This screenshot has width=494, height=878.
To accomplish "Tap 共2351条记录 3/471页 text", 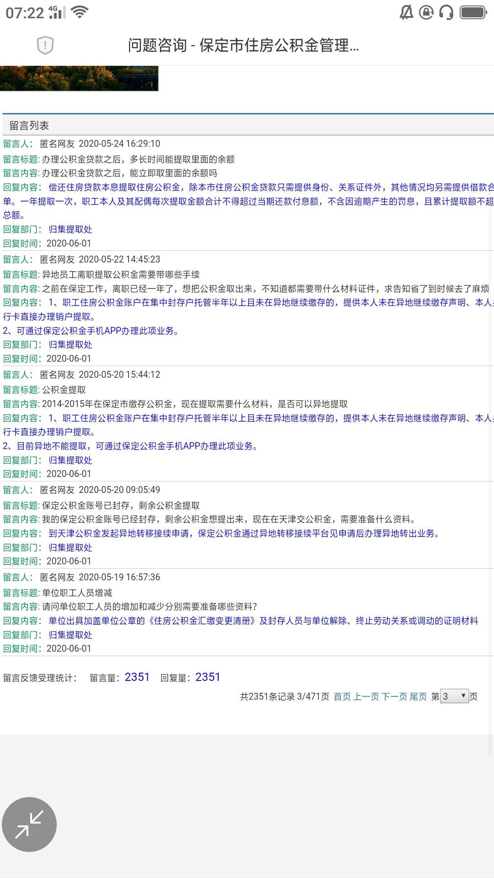I will click(x=285, y=696).
